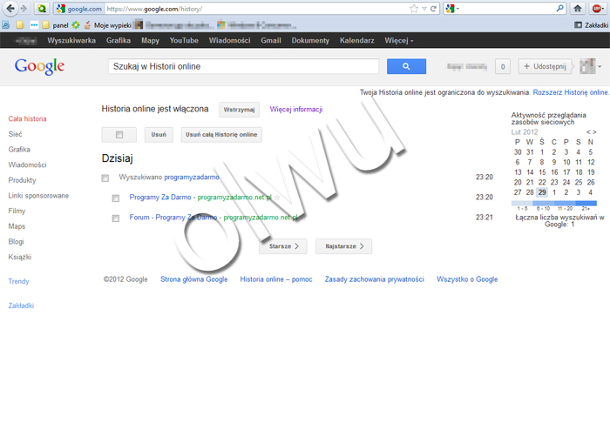The height and width of the screenshot is (423, 610).
Task: Select day 29 in the activity calendar
Action: pyautogui.click(x=542, y=192)
